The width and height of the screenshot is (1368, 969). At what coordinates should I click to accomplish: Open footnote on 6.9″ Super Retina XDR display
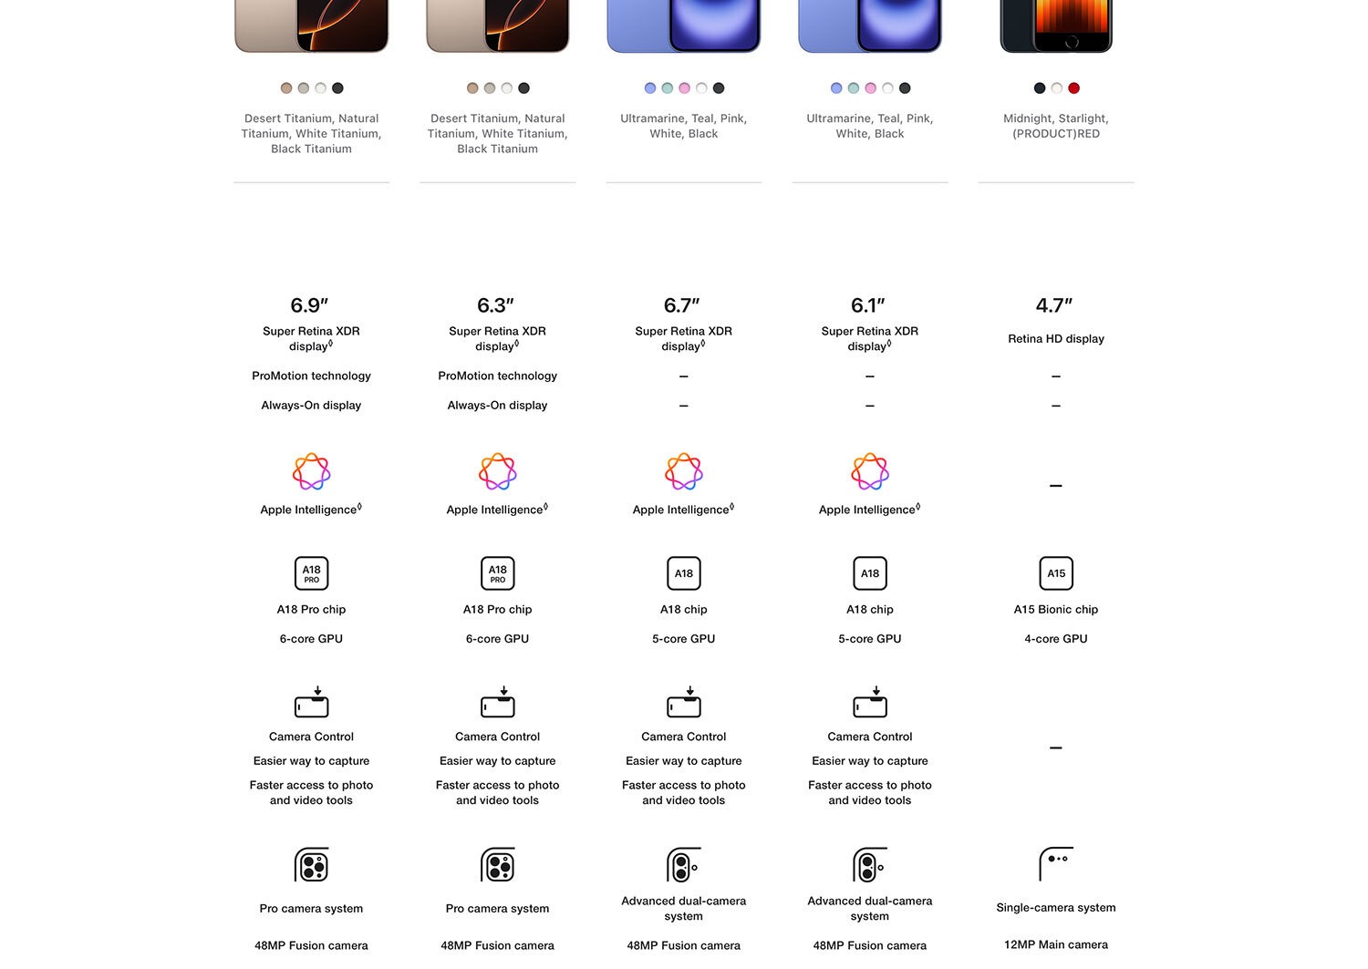click(330, 344)
